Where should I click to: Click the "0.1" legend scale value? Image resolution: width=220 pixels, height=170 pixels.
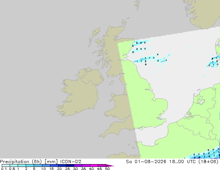[4, 169]
